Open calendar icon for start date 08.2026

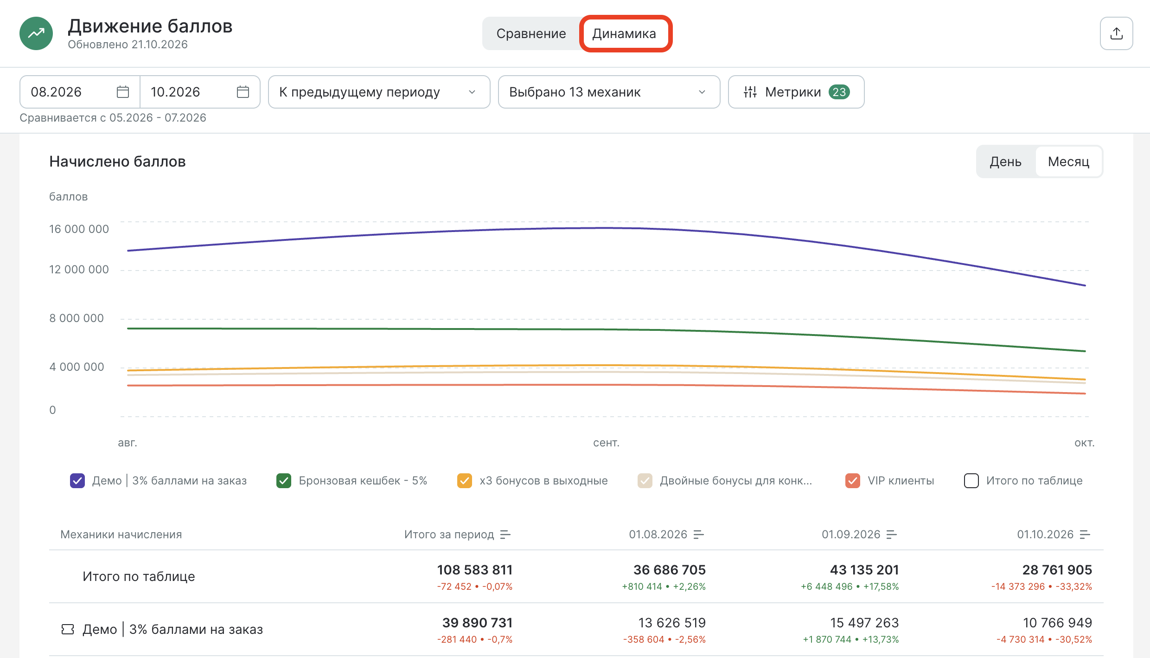pyautogui.click(x=122, y=92)
